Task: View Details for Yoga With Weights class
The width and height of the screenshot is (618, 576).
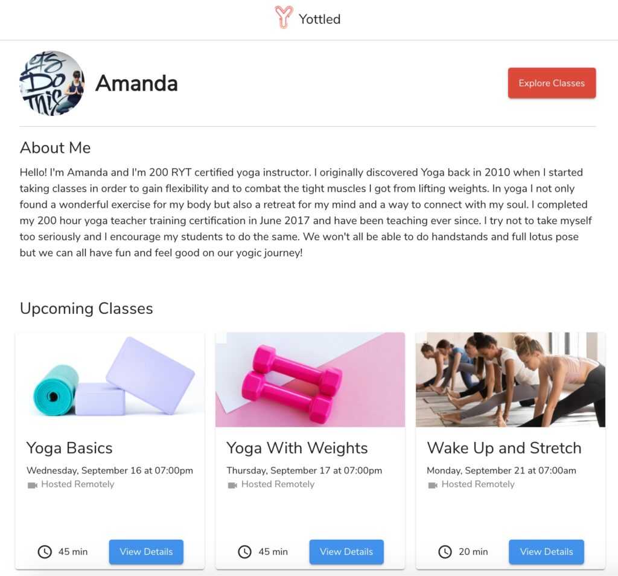Action: [x=346, y=552]
